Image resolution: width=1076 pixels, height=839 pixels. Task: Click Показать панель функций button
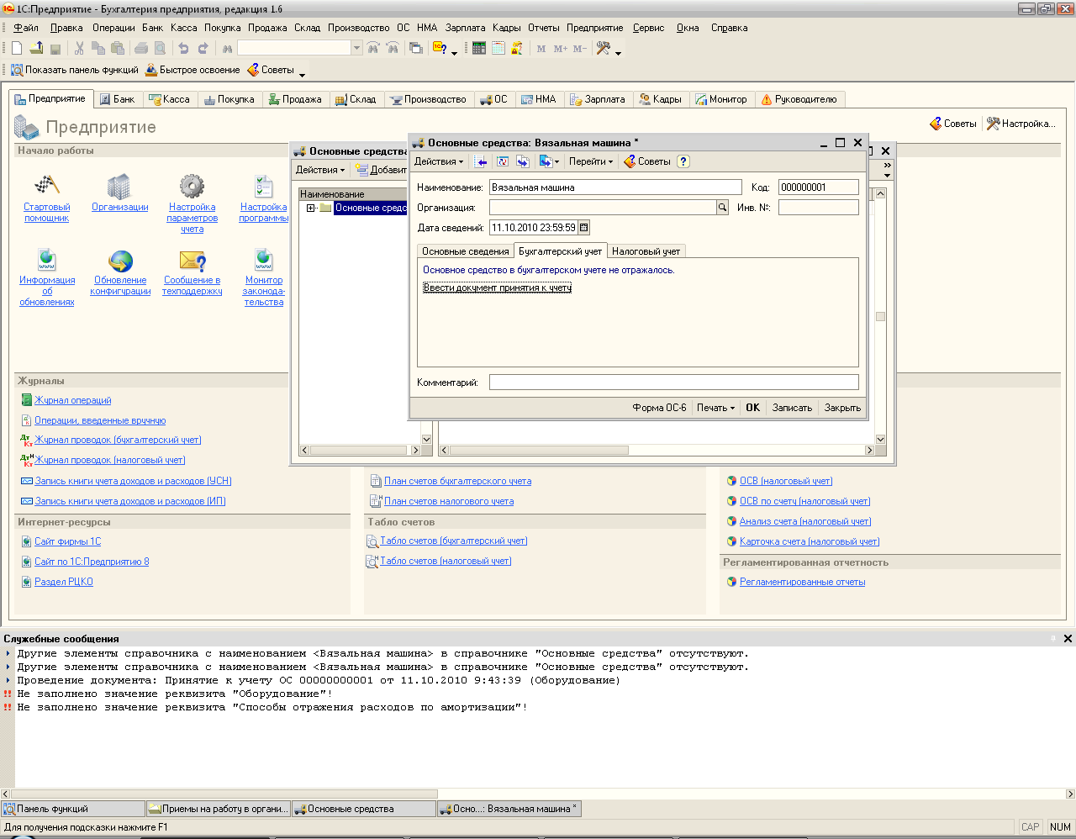(x=75, y=70)
